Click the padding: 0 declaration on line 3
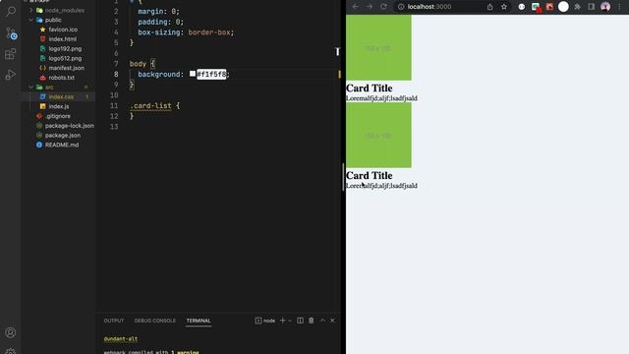 (161, 22)
